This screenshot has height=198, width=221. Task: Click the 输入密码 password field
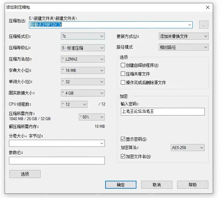163,111
